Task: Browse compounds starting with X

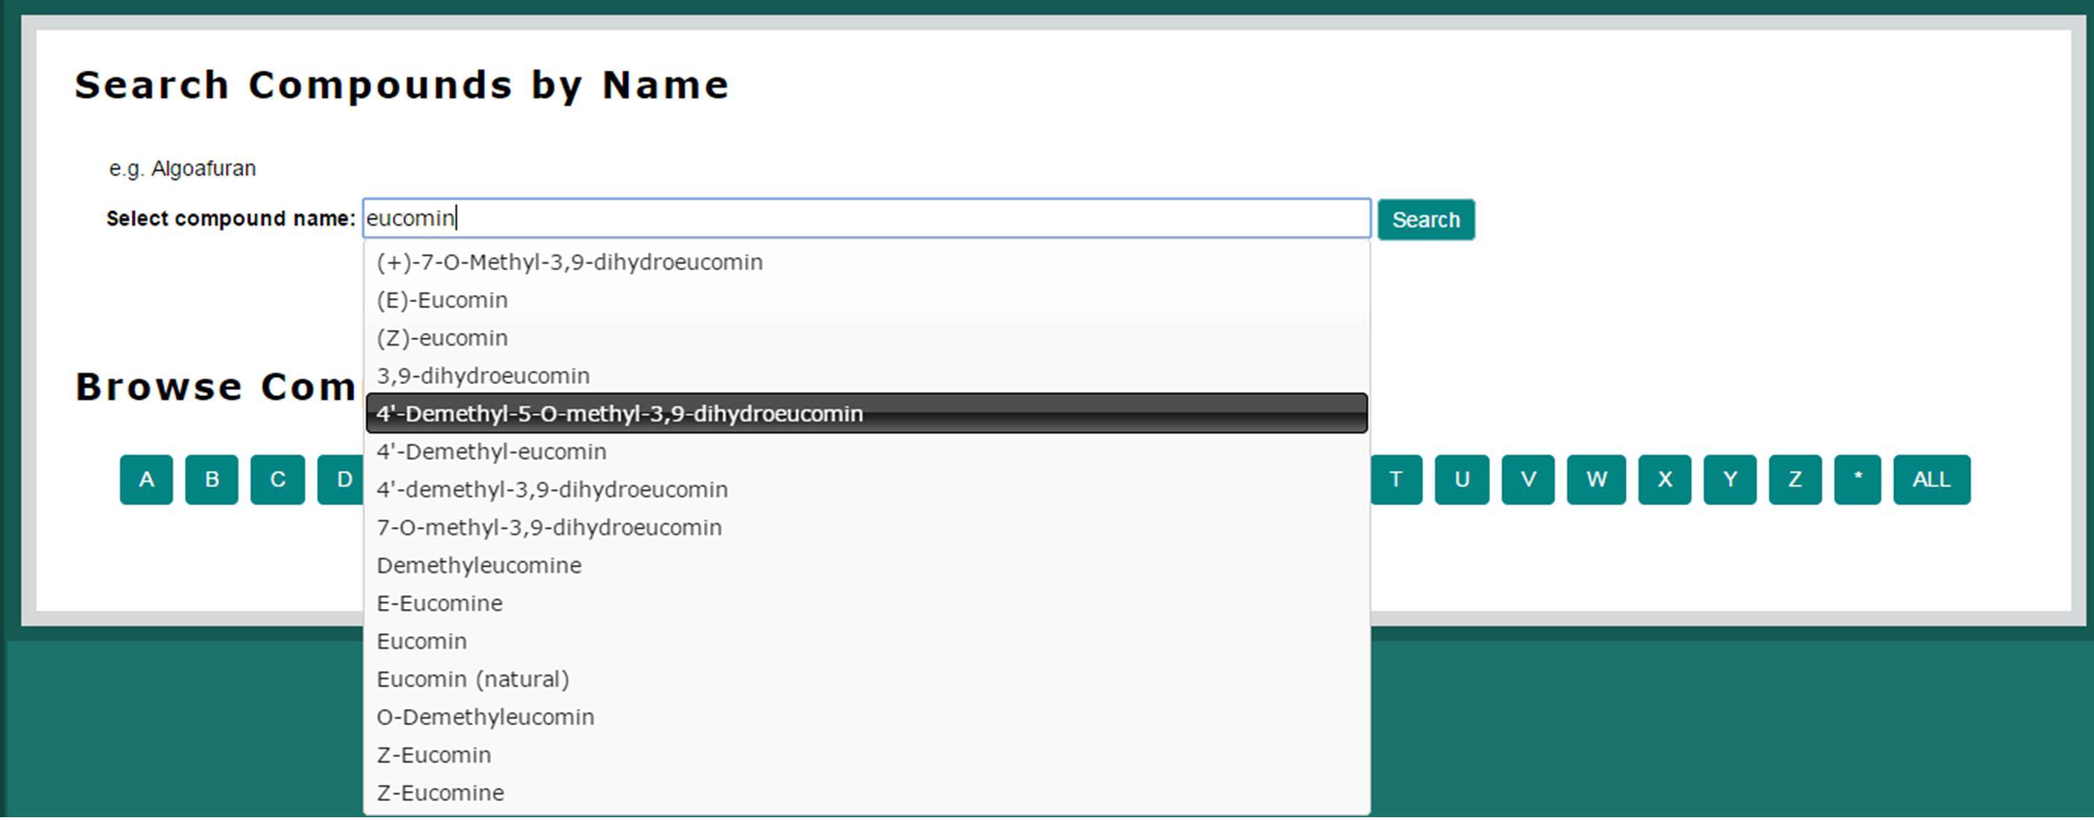Action: pyautogui.click(x=1665, y=480)
